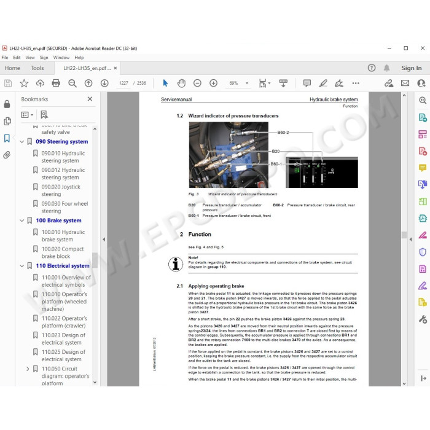Open the Window menu
Screen dimensions: 430x430
[61, 57]
